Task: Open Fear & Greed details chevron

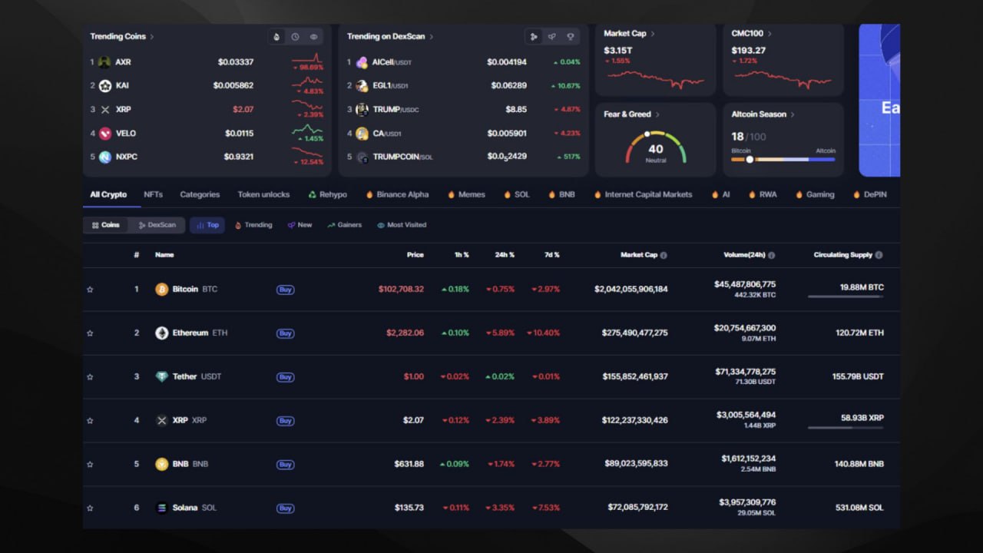Action: point(657,114)
